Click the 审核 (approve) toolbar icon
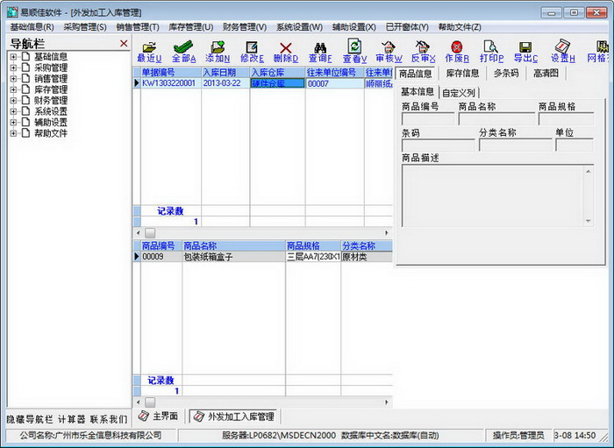The width and height of the screenshot is (614, 448). coord(389,51)
